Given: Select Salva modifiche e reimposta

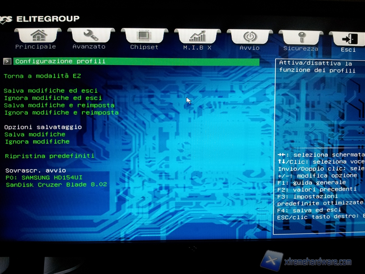Looking at the screenshot, I should (x=59, y=105).
